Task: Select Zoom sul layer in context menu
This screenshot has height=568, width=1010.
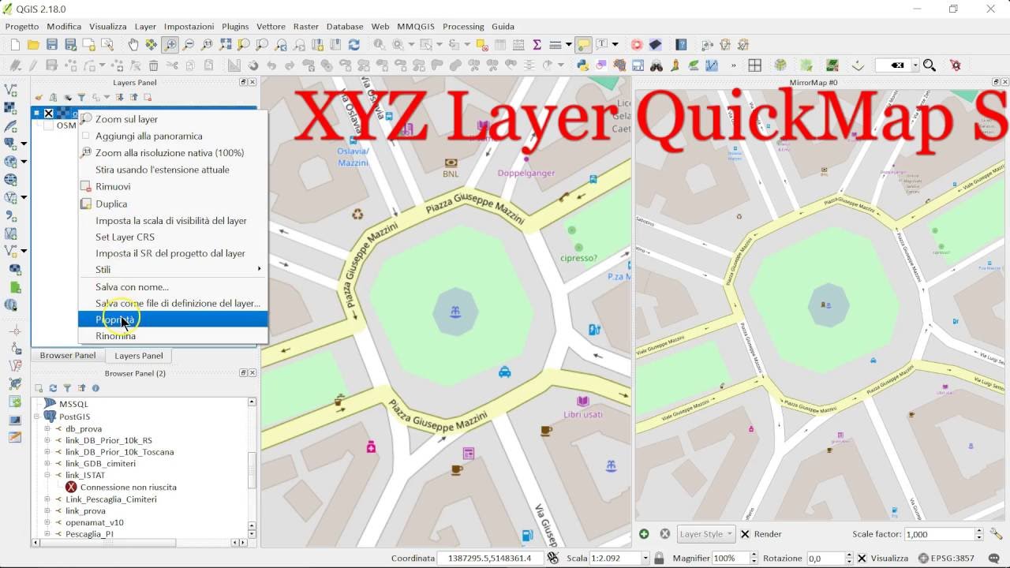Action: point(174,119)
